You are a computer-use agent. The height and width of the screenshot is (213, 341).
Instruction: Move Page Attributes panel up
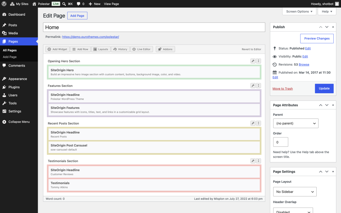tap(321, 105)
